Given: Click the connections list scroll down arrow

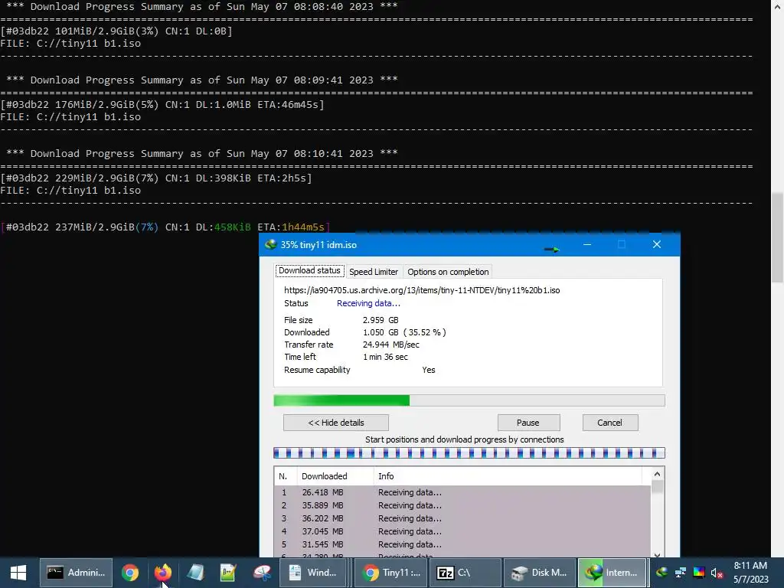Looking at the screenshot, I should pyautogui.click(x=657, y=554).
